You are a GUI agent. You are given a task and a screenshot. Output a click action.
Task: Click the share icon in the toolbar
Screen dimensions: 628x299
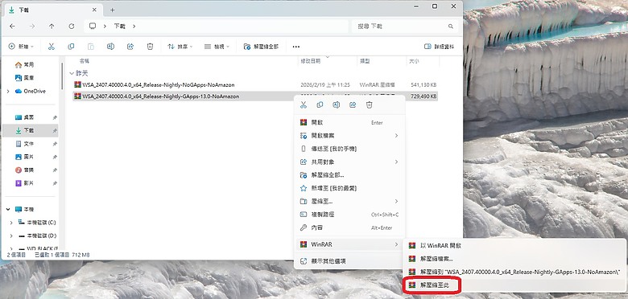pyautogui.click(x=130, y=47)
